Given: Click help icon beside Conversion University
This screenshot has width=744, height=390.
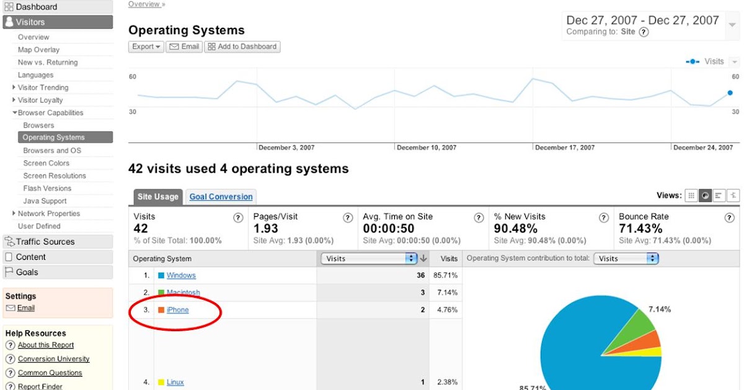Looking at the screenshot, I should [x=10, y=359].
